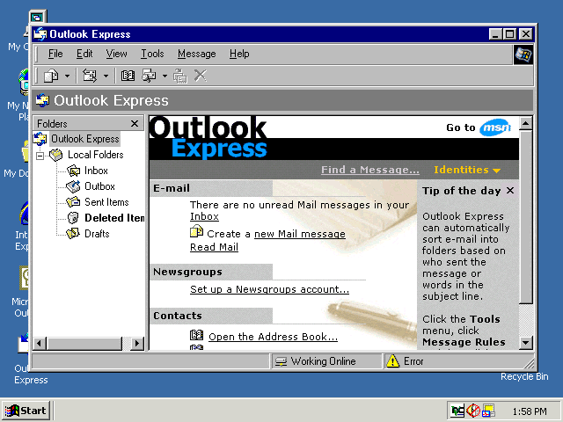Open the File menu

point(55,54)
